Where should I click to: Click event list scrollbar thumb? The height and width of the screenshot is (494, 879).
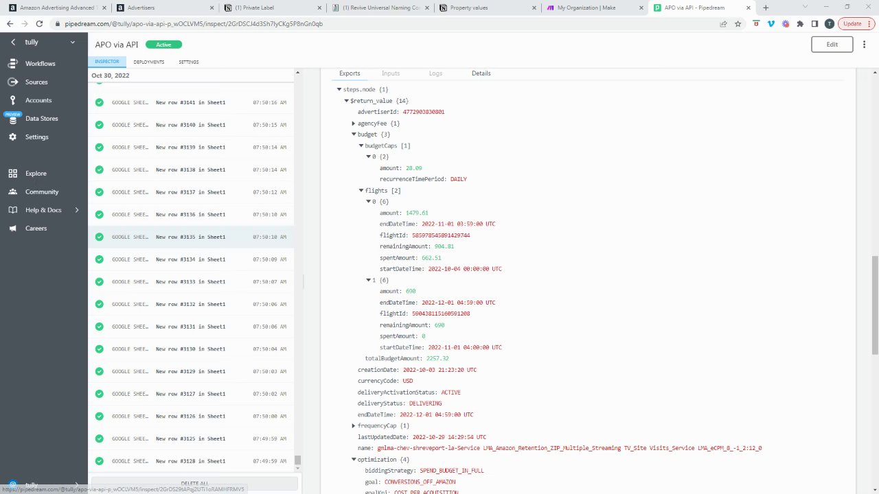[297, 460]
